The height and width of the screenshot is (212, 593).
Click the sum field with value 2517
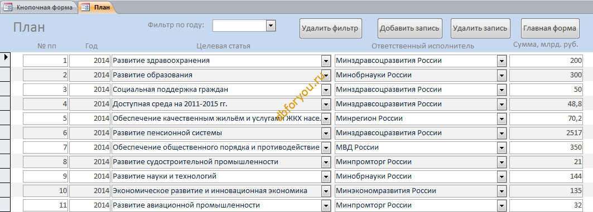[x=547, y=133]
